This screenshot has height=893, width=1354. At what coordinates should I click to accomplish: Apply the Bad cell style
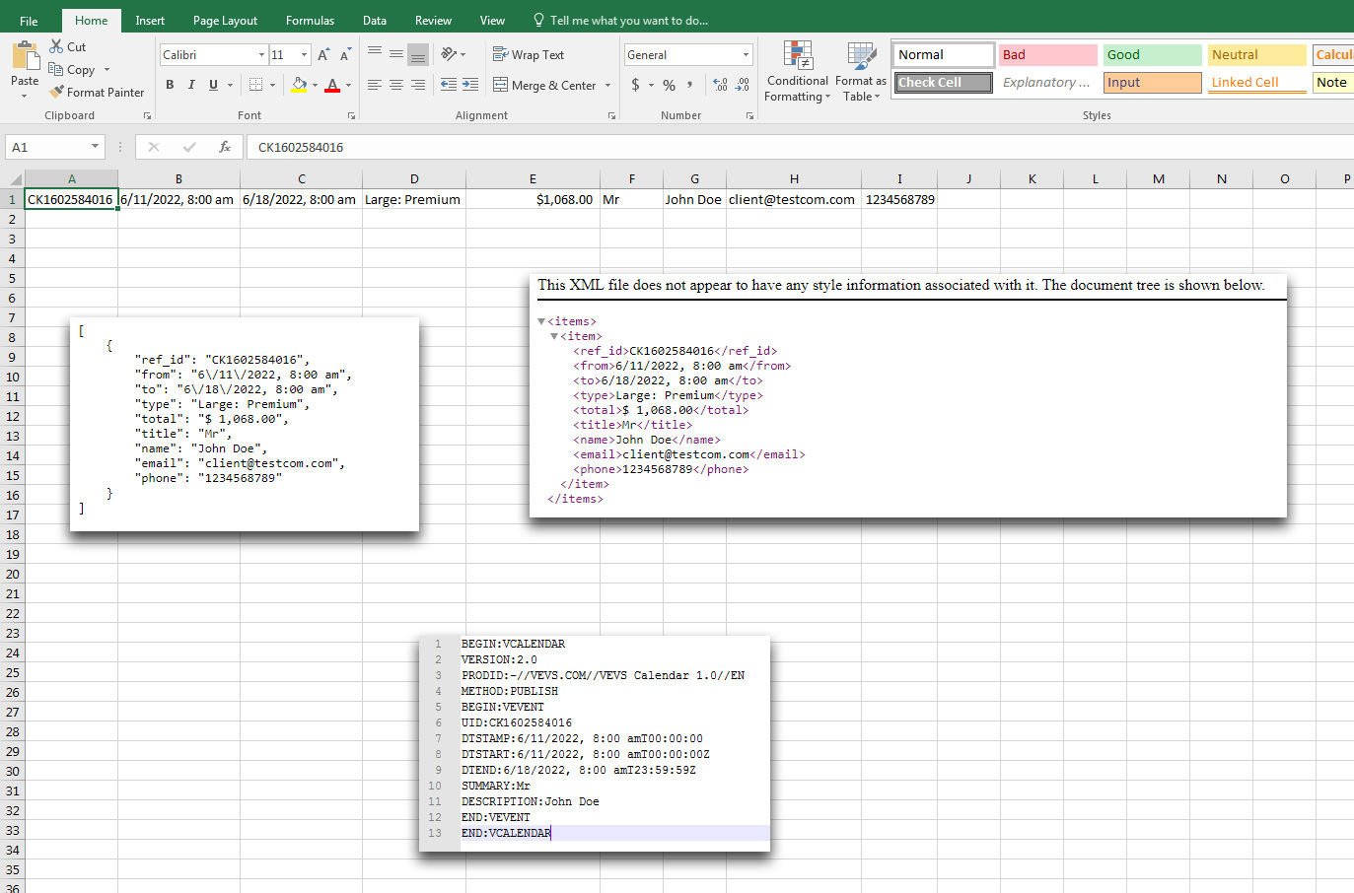(1047, 55)
